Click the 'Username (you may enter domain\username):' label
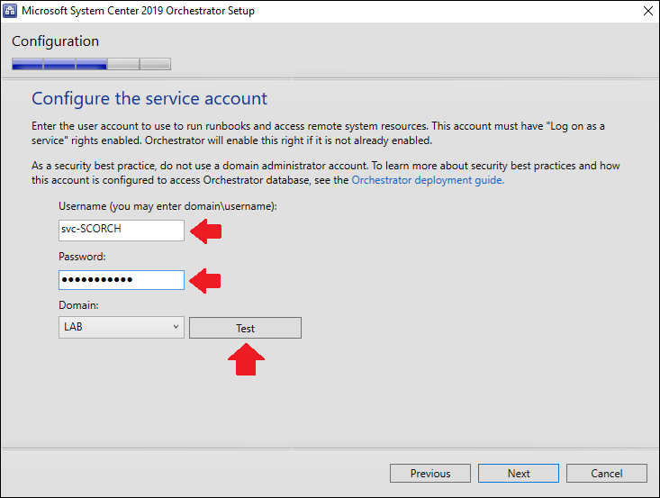This screenshot has width=660, height=498. click(168, 206)
